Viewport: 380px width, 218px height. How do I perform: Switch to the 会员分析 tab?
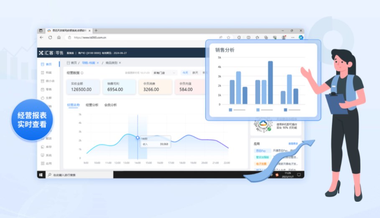[x=110, y=105]
